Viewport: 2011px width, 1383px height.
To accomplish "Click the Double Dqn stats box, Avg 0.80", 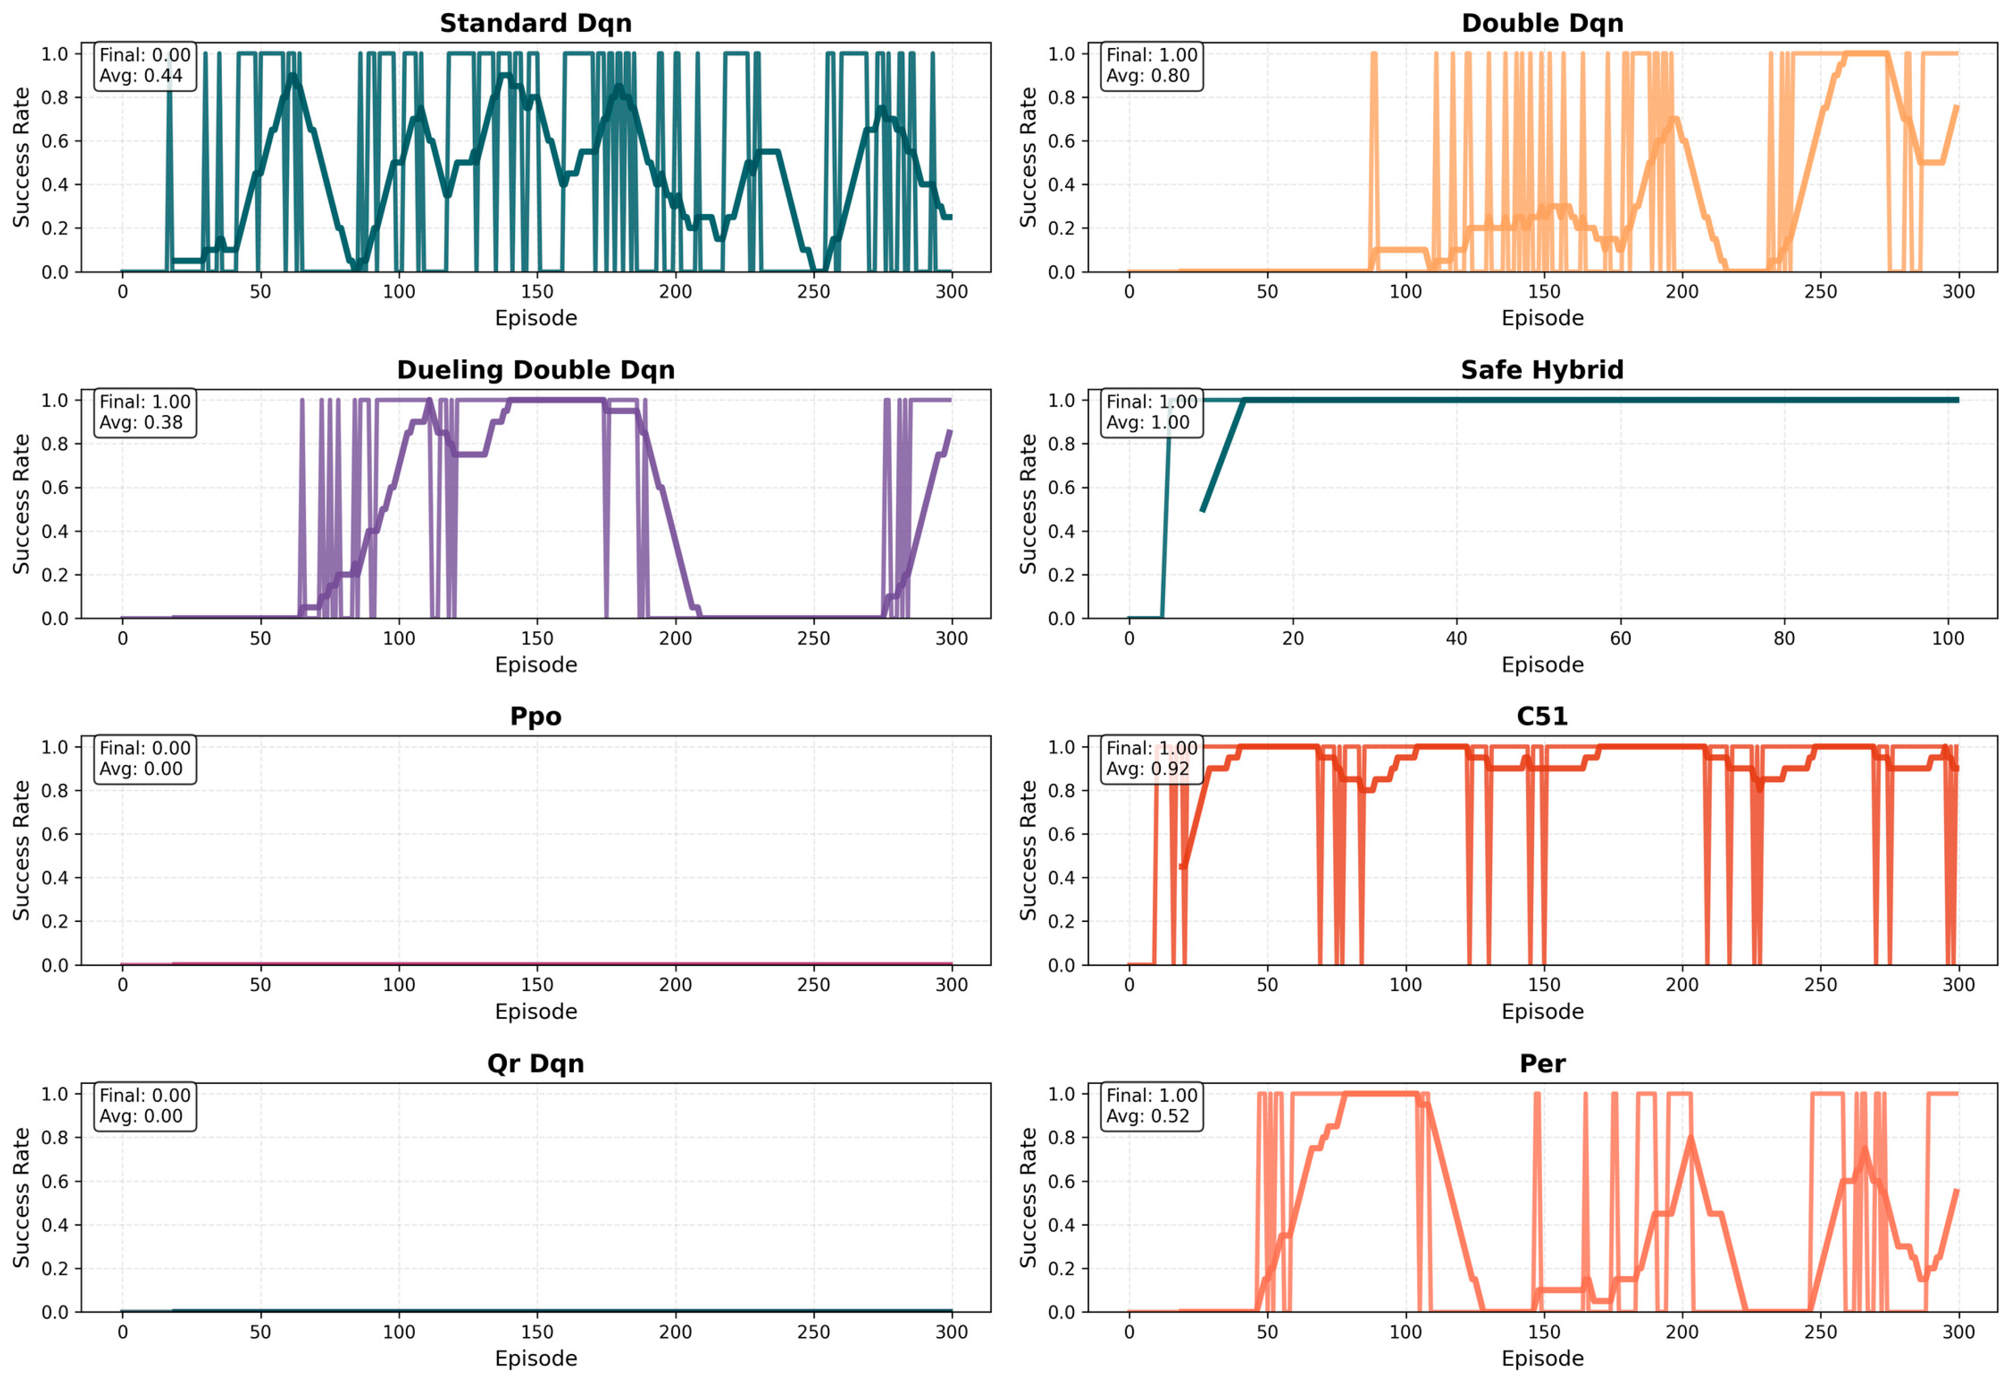I will click(1151, 66).
